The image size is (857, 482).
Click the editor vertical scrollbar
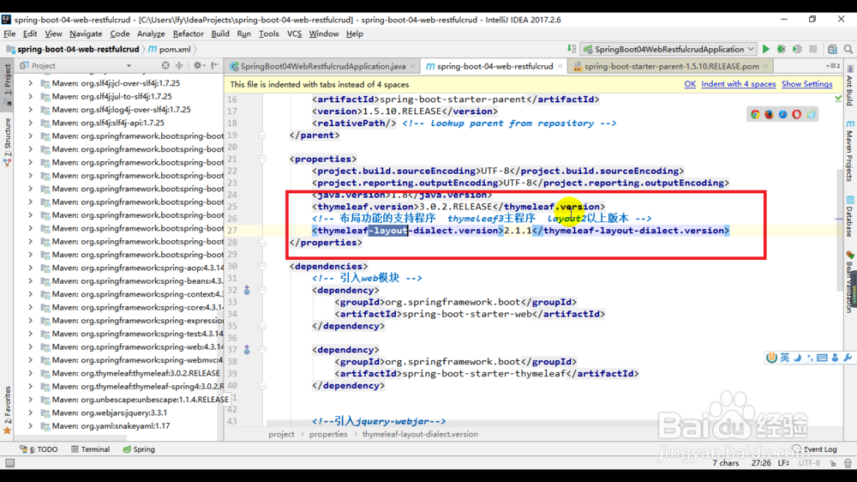840,230
